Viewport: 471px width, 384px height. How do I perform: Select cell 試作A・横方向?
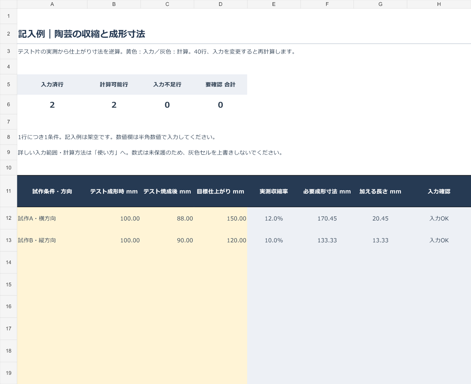coord(52,218)
